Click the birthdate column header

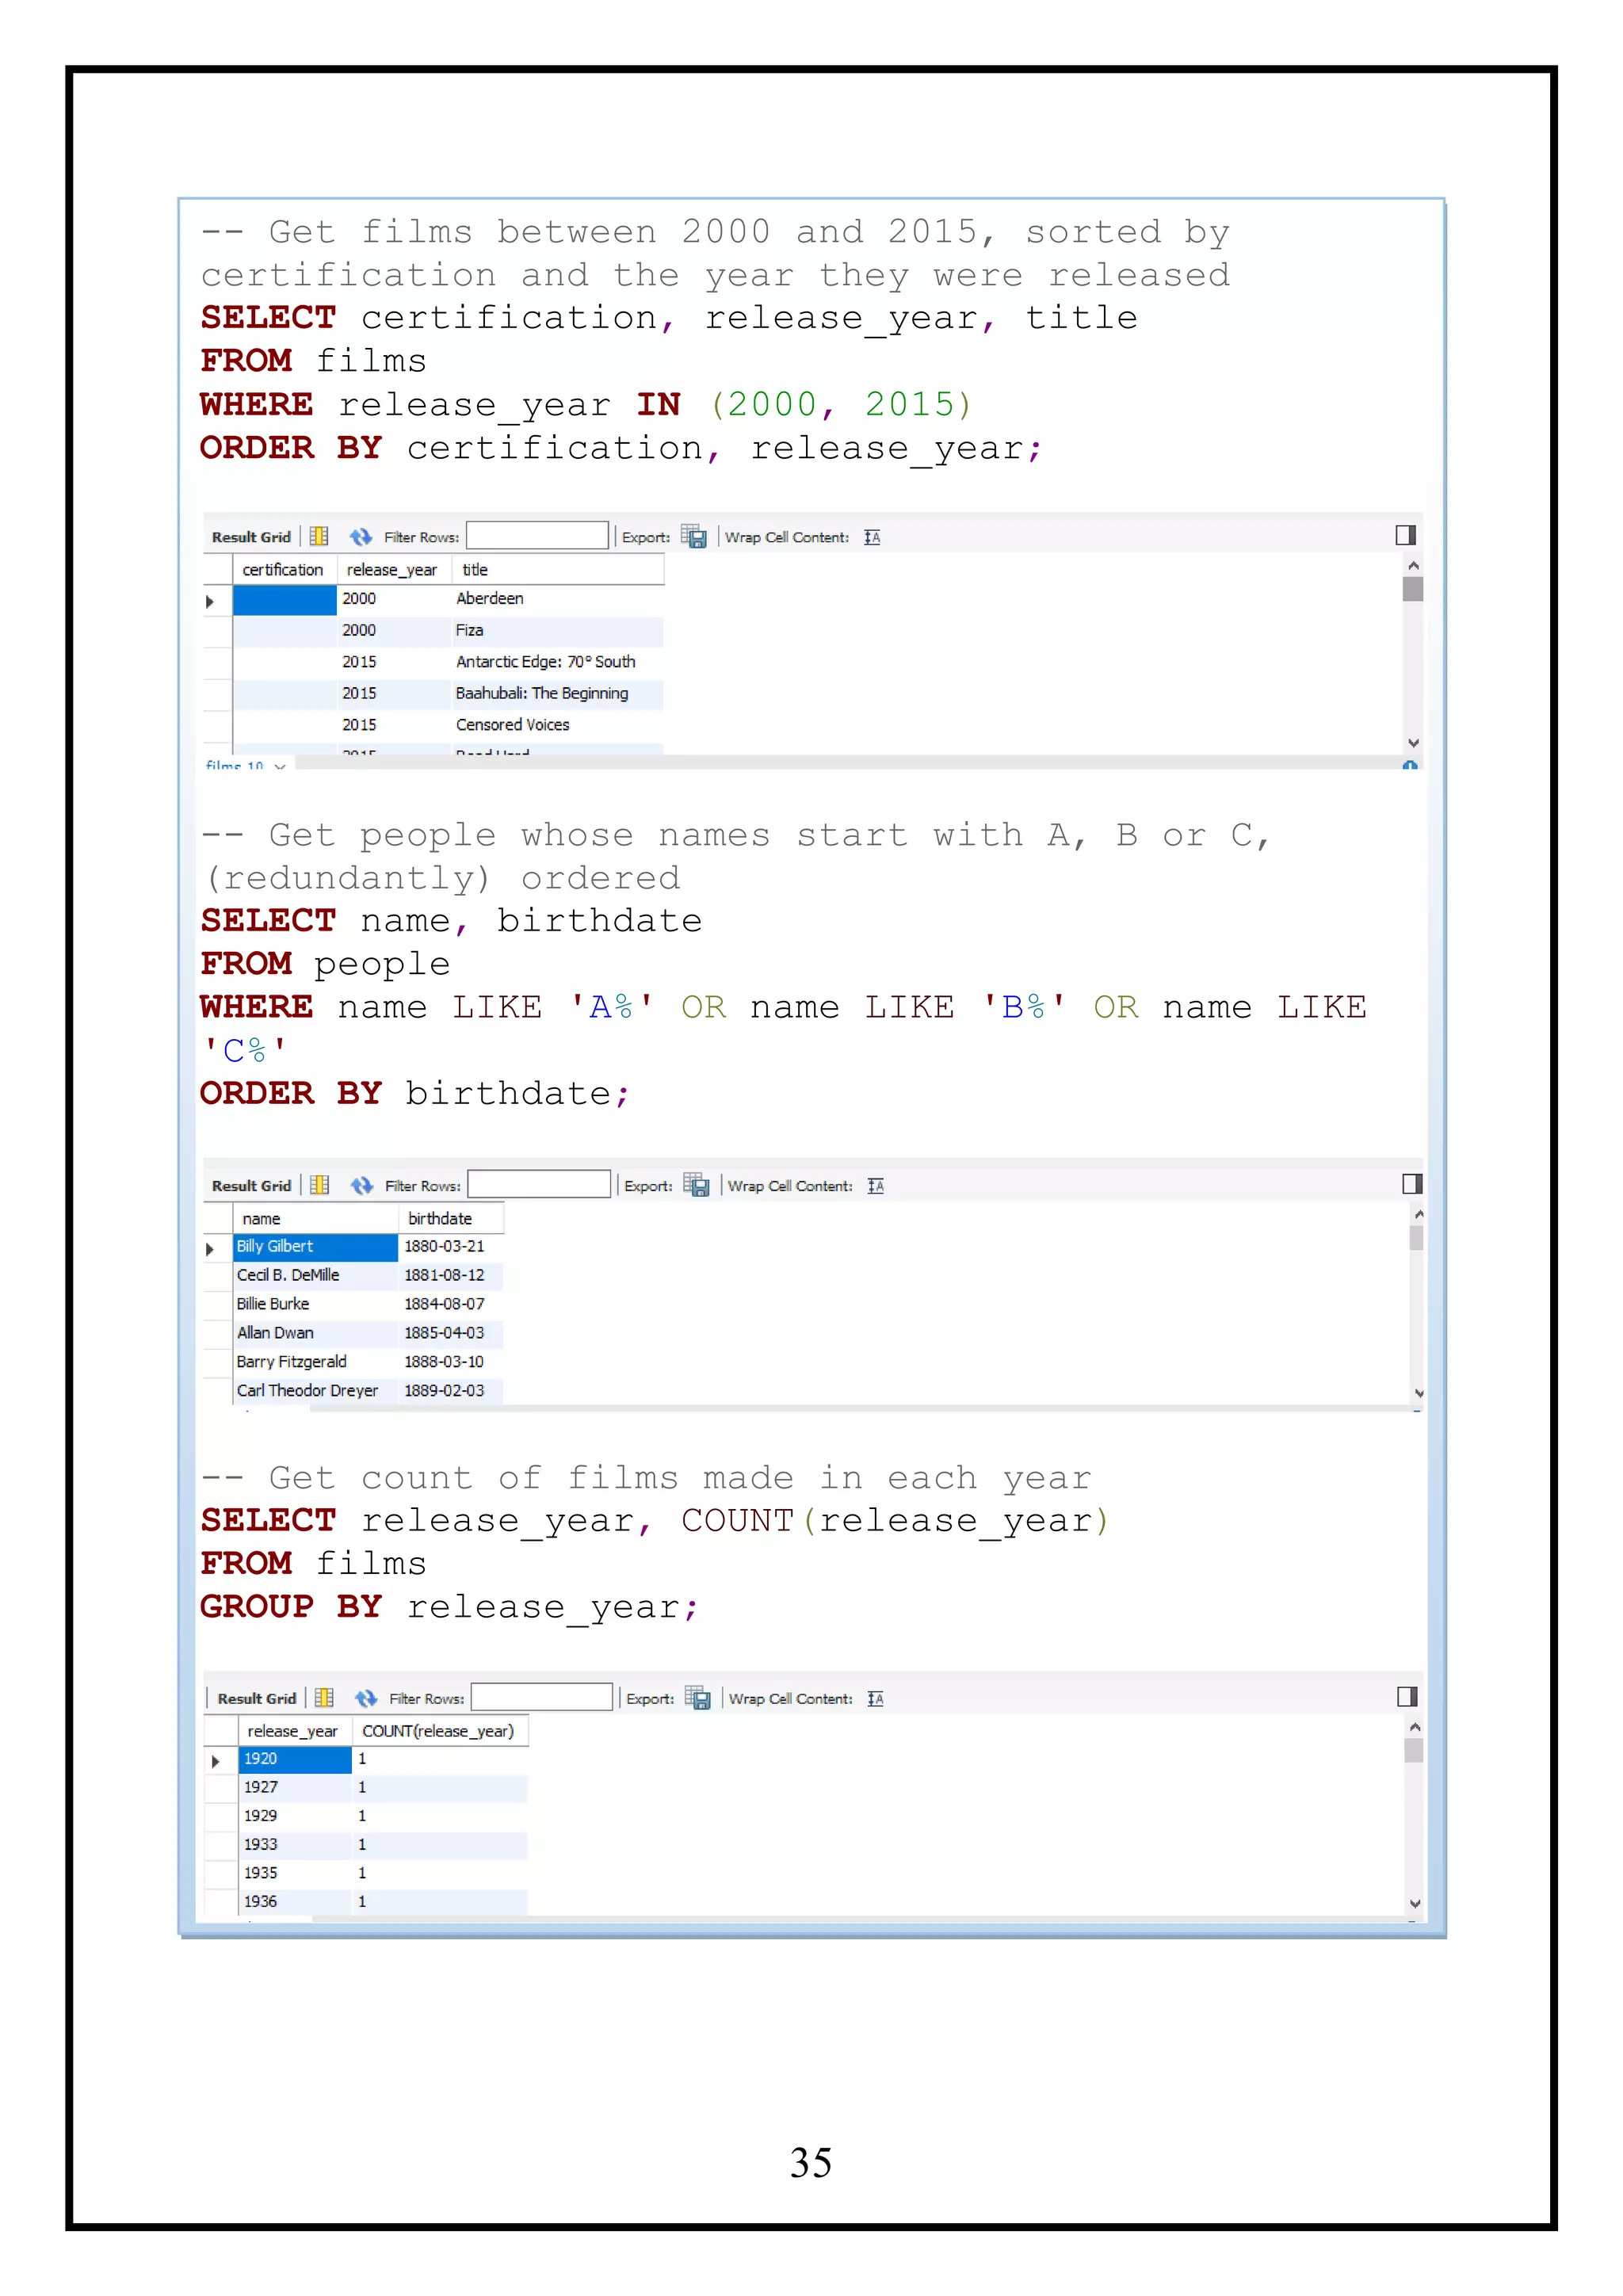[x=440, y=1219]
